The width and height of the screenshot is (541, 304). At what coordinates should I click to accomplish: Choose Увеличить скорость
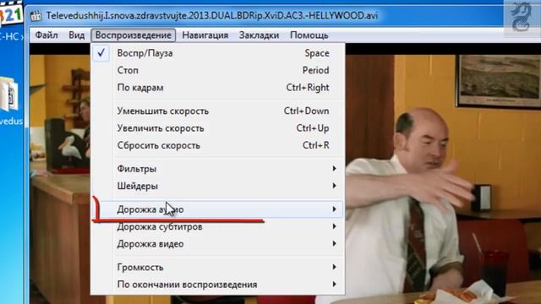[x=218, y=128]
